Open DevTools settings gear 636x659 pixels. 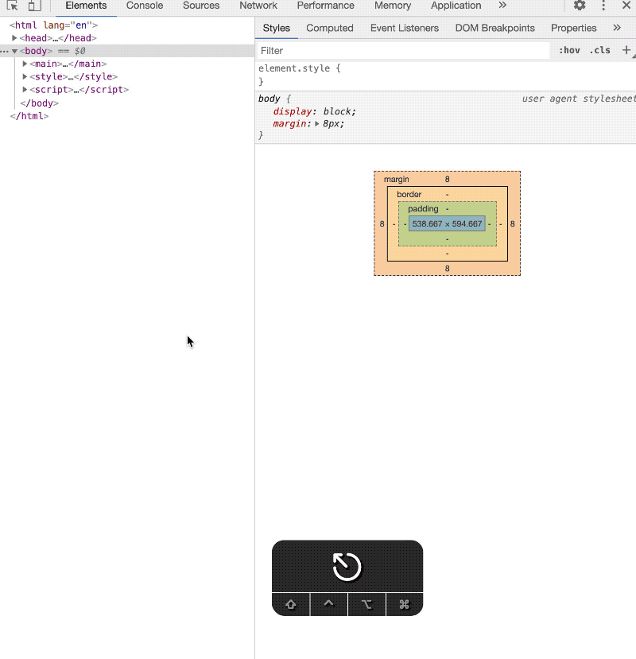pos(580,6)
